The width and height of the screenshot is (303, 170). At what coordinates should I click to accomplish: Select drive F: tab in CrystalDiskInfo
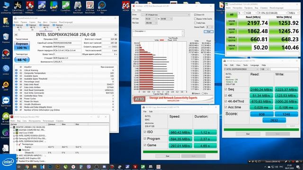tap(45, 27)
